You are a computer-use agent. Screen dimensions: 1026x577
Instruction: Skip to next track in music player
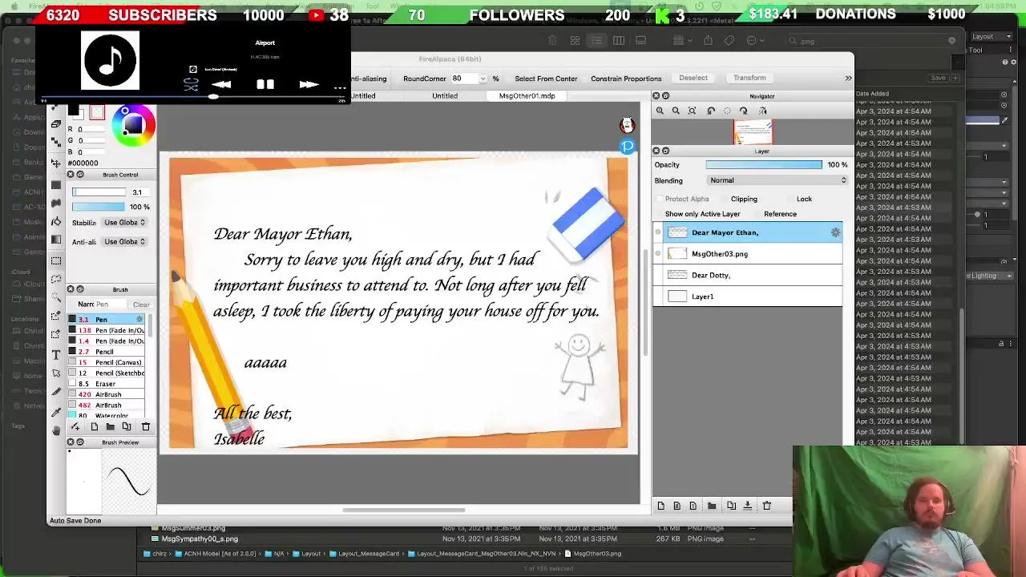pyautogui.click(x=309, y=84)
